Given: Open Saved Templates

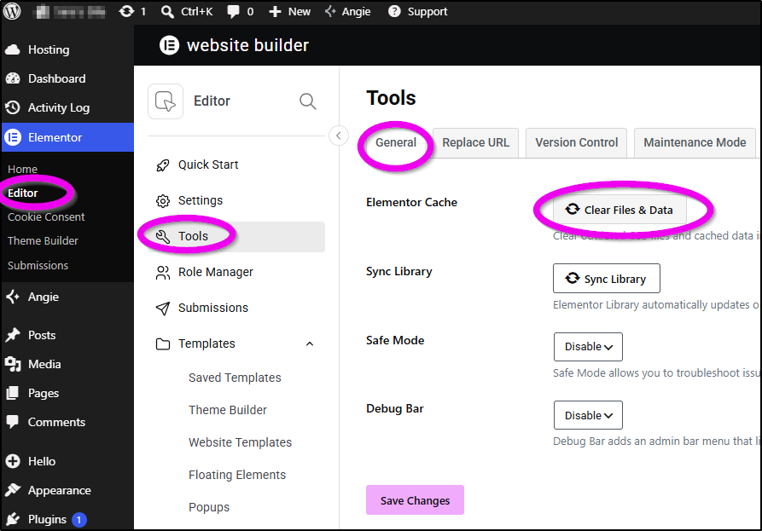Looking at the screenshot, I should coord(235,378).
